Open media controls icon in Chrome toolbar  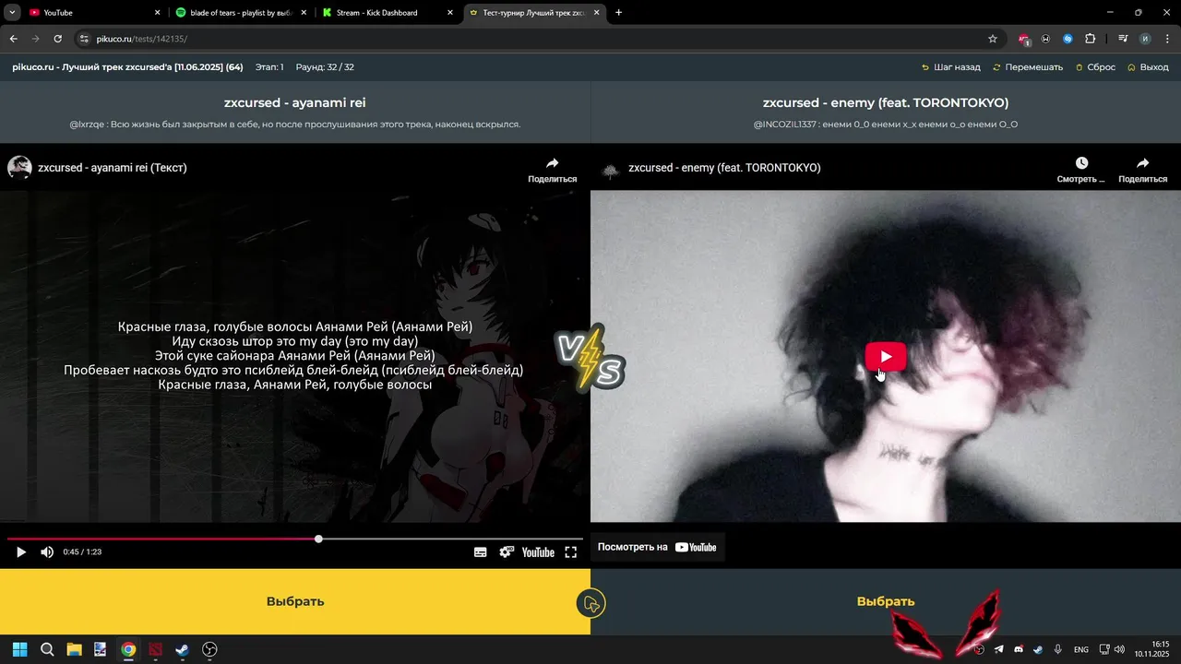[1123, 39]
